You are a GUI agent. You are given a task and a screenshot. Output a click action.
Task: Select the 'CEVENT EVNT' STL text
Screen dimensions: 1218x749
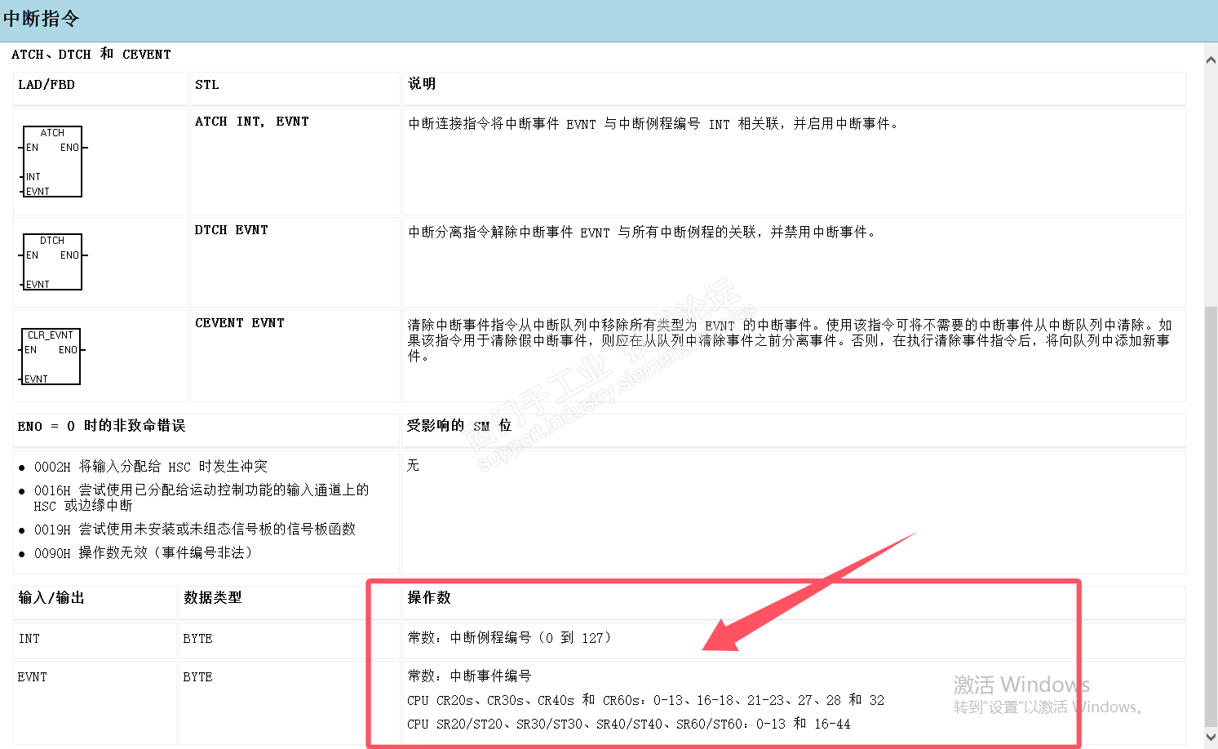click(x=240, y=323)
